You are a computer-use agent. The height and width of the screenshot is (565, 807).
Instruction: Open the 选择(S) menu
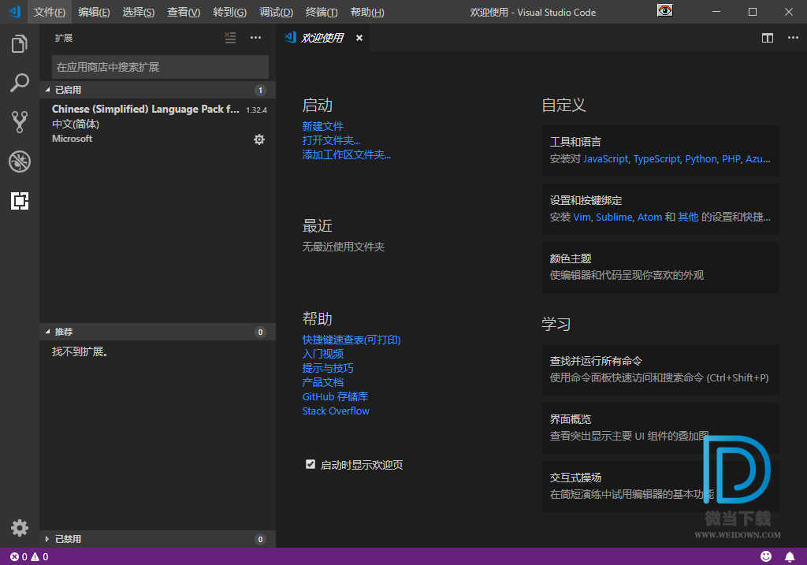coord(139,12)
